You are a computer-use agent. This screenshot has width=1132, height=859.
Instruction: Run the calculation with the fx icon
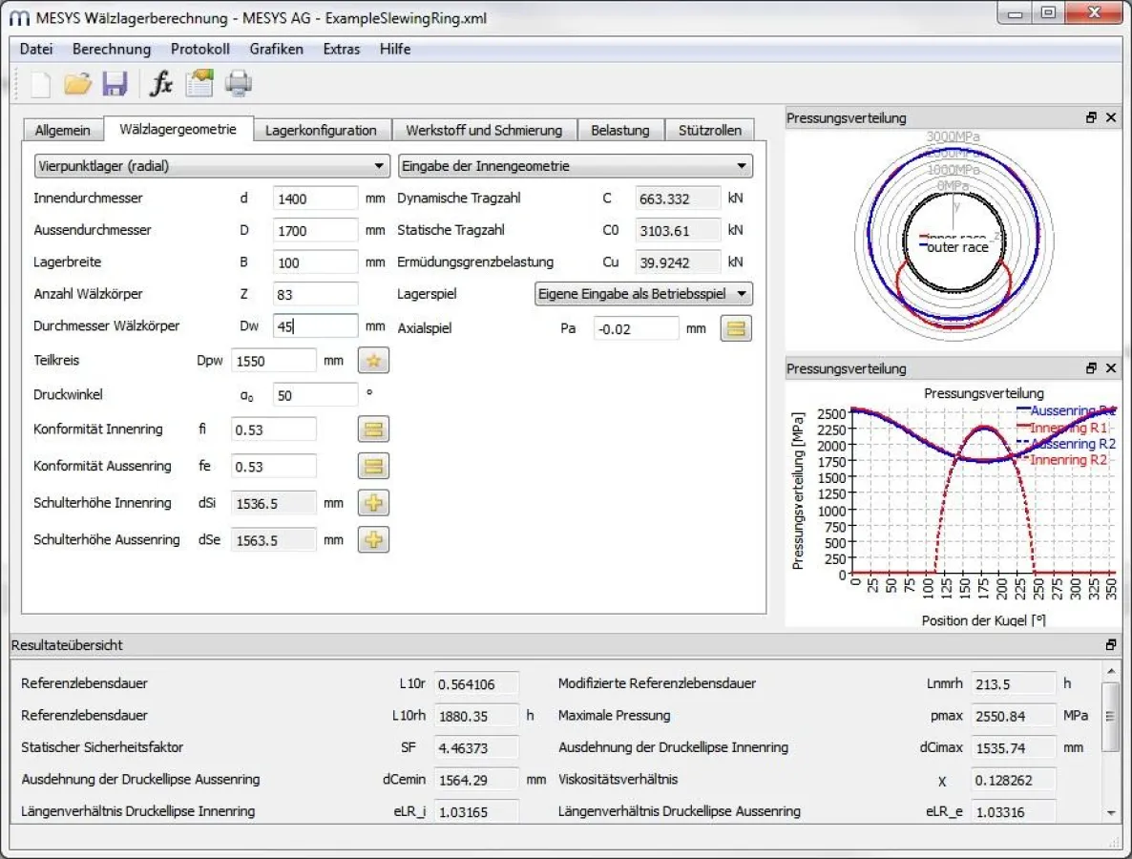[161, 84]
